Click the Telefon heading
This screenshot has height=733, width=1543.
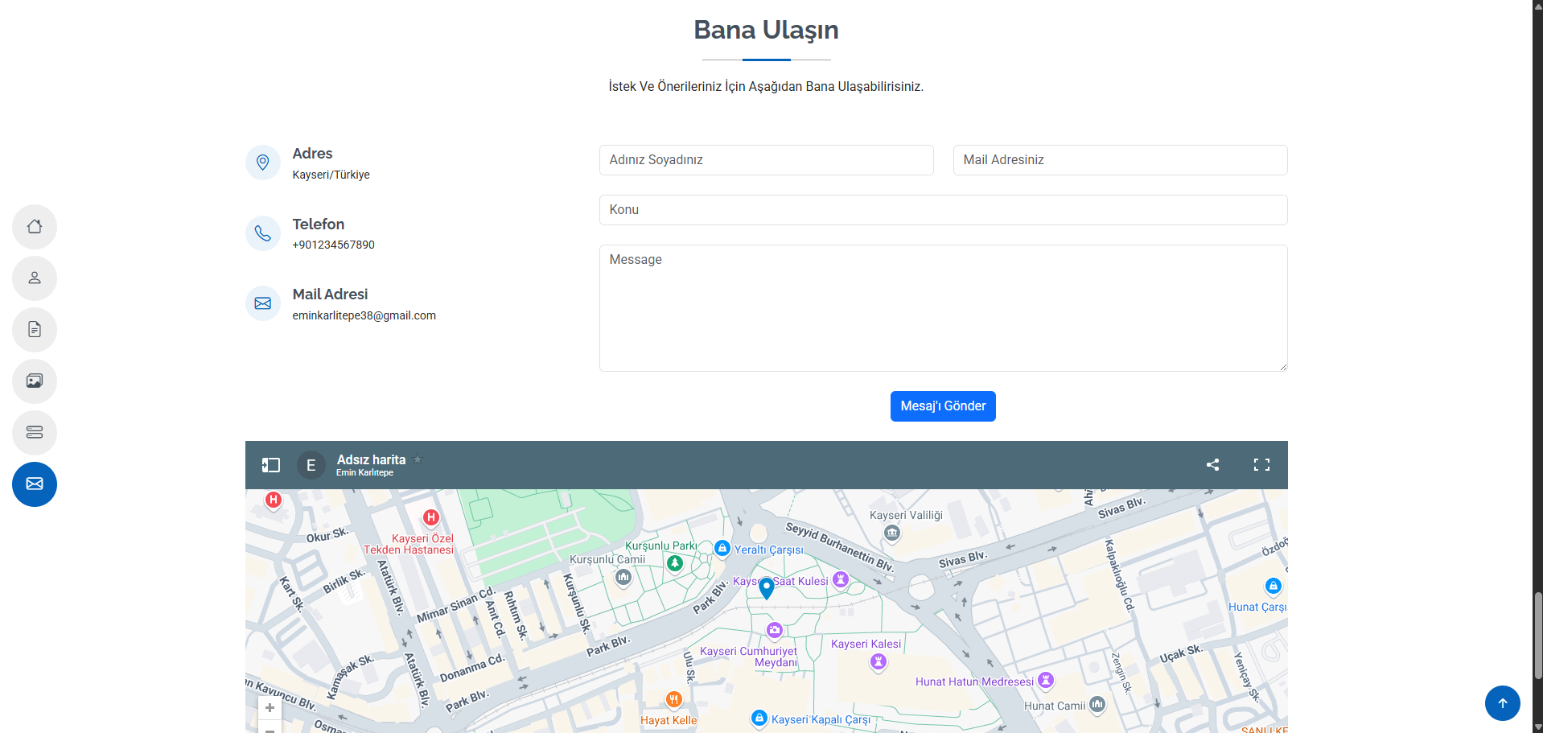click(319, 224)
